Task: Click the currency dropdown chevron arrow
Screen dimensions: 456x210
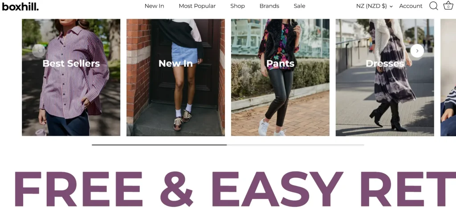Action: point(391,6)
